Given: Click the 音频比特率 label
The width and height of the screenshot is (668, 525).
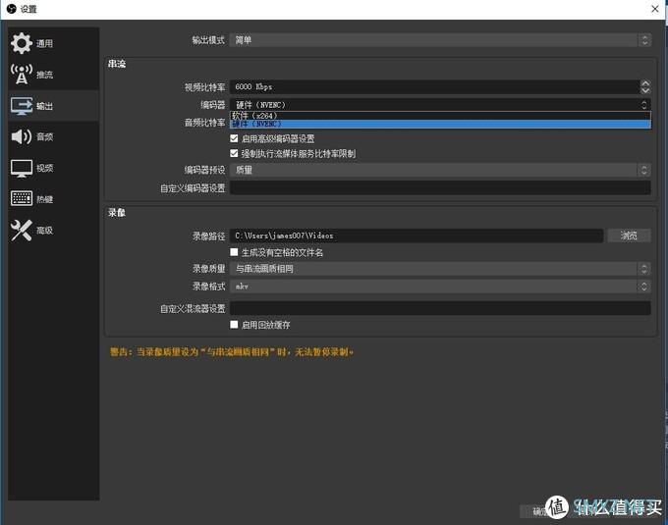Looking at the screenshot, I should 204,123.
